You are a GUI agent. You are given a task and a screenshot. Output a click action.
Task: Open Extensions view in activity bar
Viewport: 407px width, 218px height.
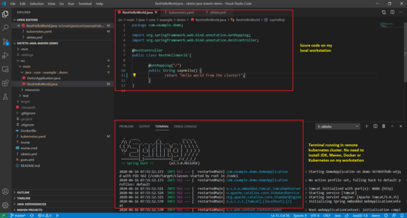tap(5, 83)
